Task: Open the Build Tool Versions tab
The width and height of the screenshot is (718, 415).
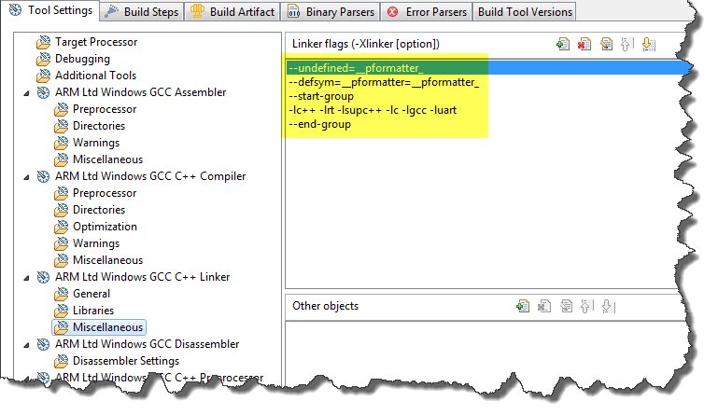Action: (525, 11)
